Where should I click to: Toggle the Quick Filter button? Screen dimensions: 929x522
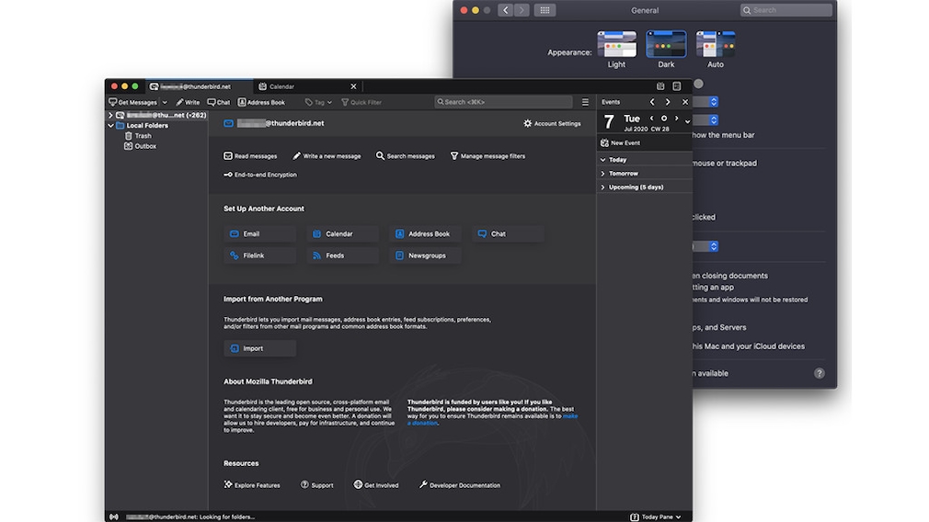tap(361, 102)
